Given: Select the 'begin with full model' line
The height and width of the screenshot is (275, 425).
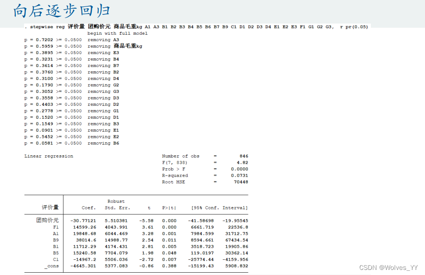Looking at the screenshot, I should (x=117, y=33).
